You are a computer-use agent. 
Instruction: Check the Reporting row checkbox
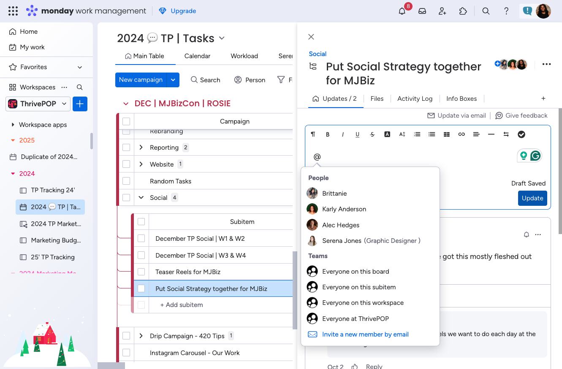click(126, 148)
